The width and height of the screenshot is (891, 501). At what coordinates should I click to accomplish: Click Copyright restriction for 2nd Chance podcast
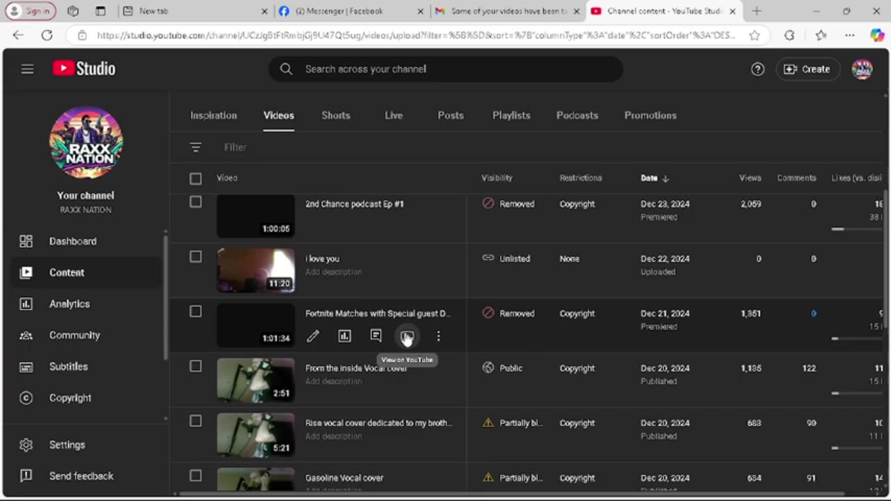tap(577, 204)
